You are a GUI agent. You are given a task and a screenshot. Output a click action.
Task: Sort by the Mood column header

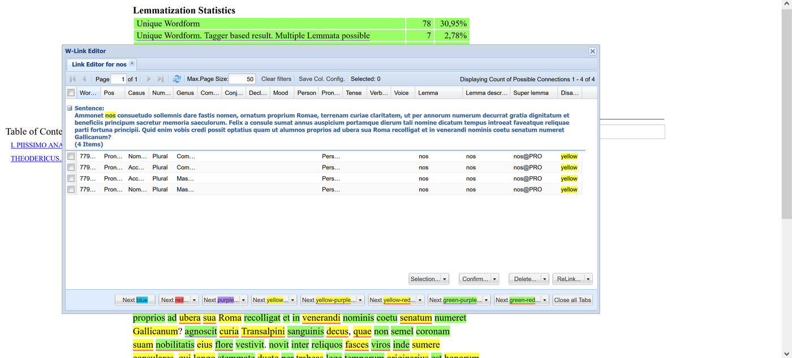(281, 93)
